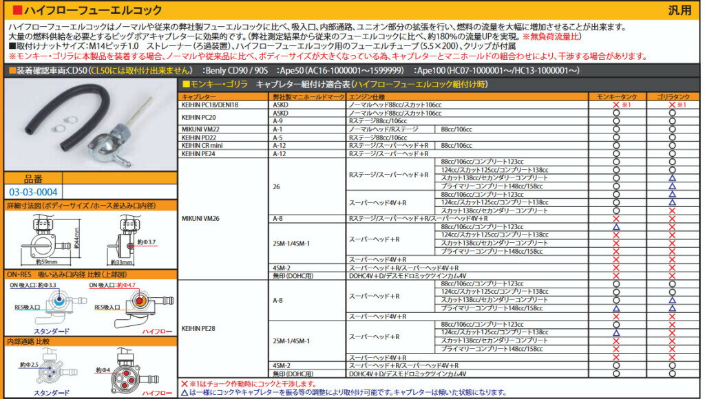Viewport: 705px width, 399px height.
Task: Click the 約59mm dimension label
Action: point(46,261)
